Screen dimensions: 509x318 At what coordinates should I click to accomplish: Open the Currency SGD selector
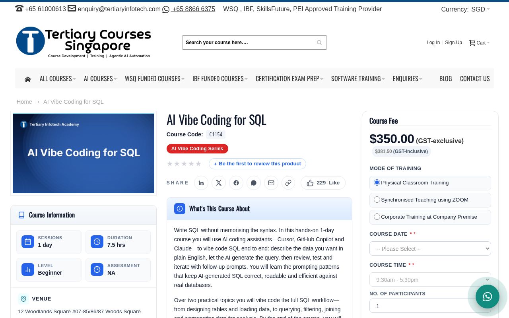tap(480, 9)
